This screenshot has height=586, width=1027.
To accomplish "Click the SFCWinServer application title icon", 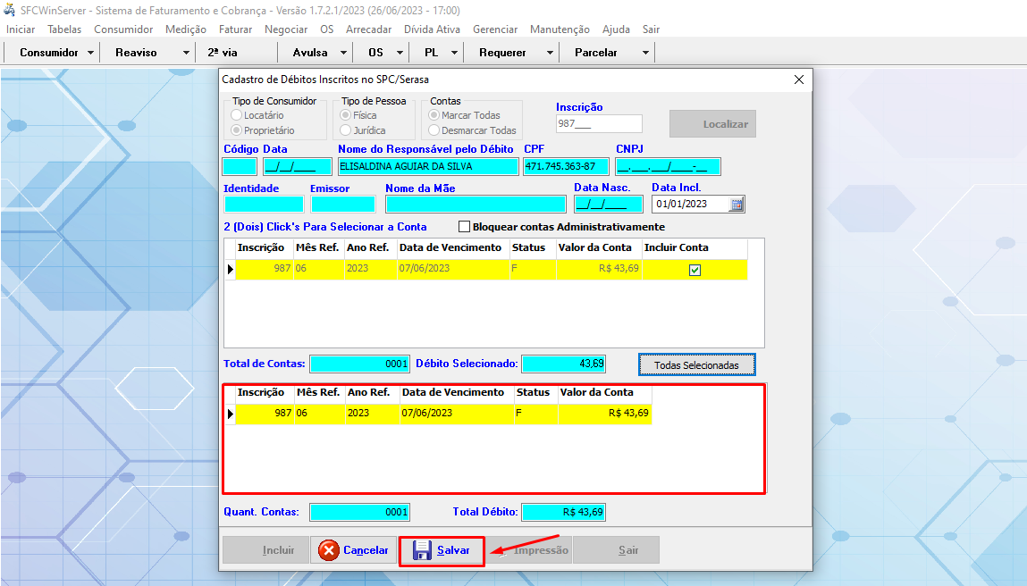I will point(10,10).
